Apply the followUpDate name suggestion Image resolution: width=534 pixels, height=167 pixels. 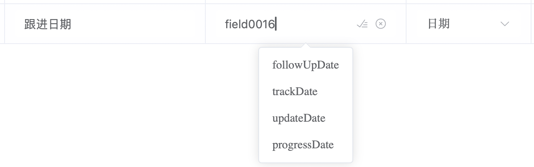coord(305,65)
